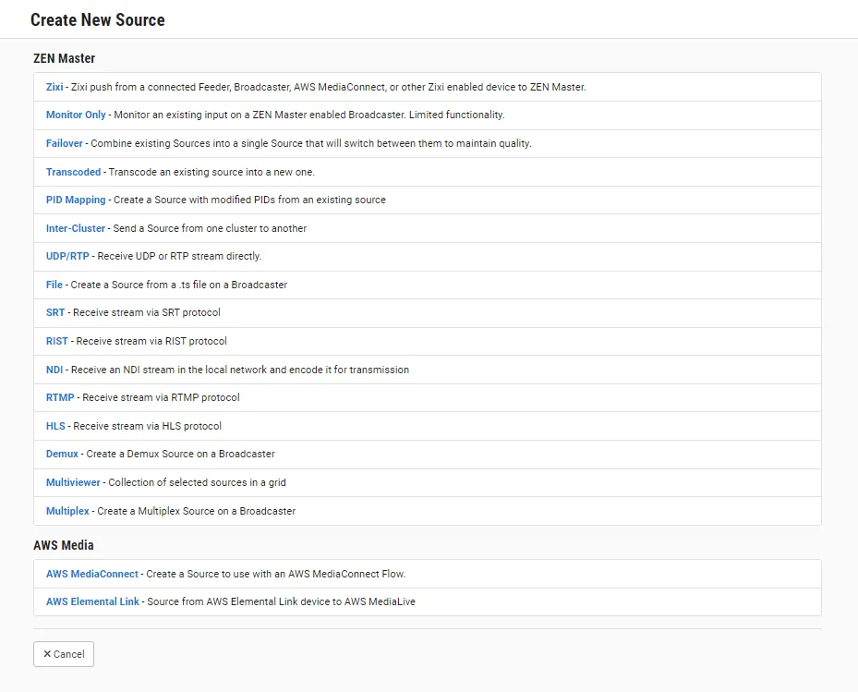This screenshot has width=858, height=692.
Task: Choose the Multiviewer source link
Action: [73, 482]
